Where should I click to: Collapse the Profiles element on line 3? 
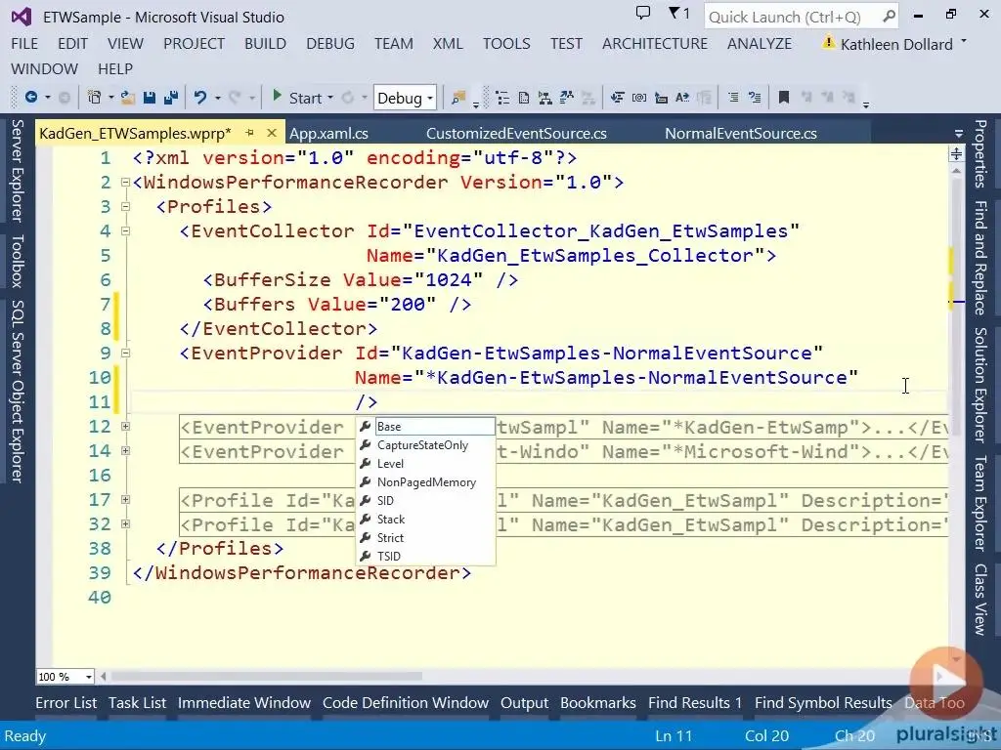click(x=126, y=207)
